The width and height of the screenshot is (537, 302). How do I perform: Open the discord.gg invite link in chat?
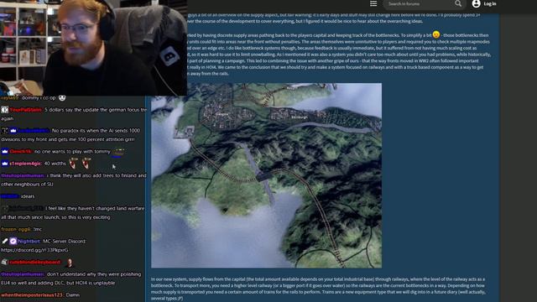(34, 250)
